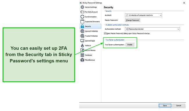Open the Secure Memos section
This screenshot has height=111, width=189.
(x=90, y=50)
